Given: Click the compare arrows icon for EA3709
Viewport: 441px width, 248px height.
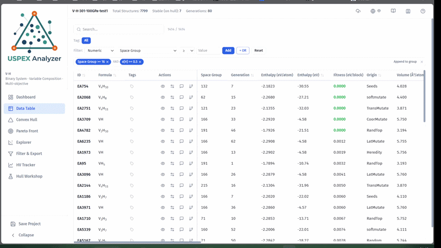Looking at the screenshot, I should (x=172, y=119).
